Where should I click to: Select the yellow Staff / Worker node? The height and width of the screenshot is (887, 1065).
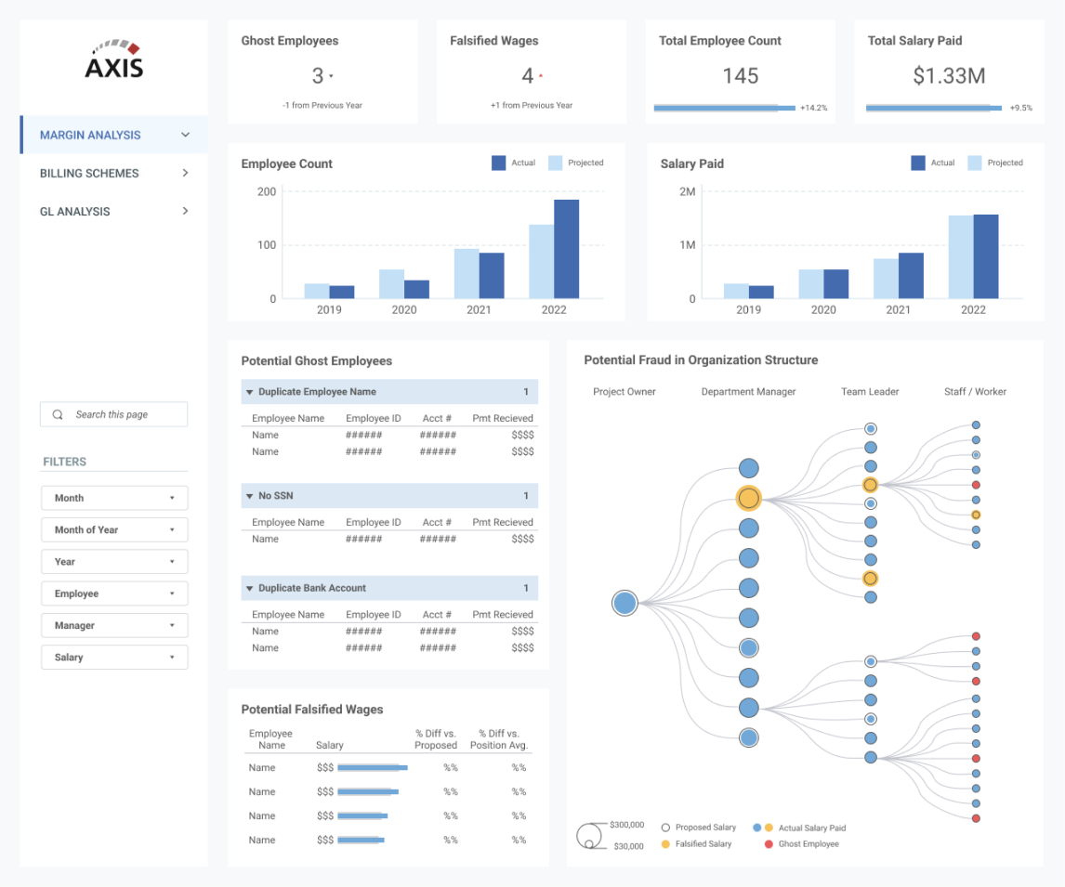click(x=976, y=515)
